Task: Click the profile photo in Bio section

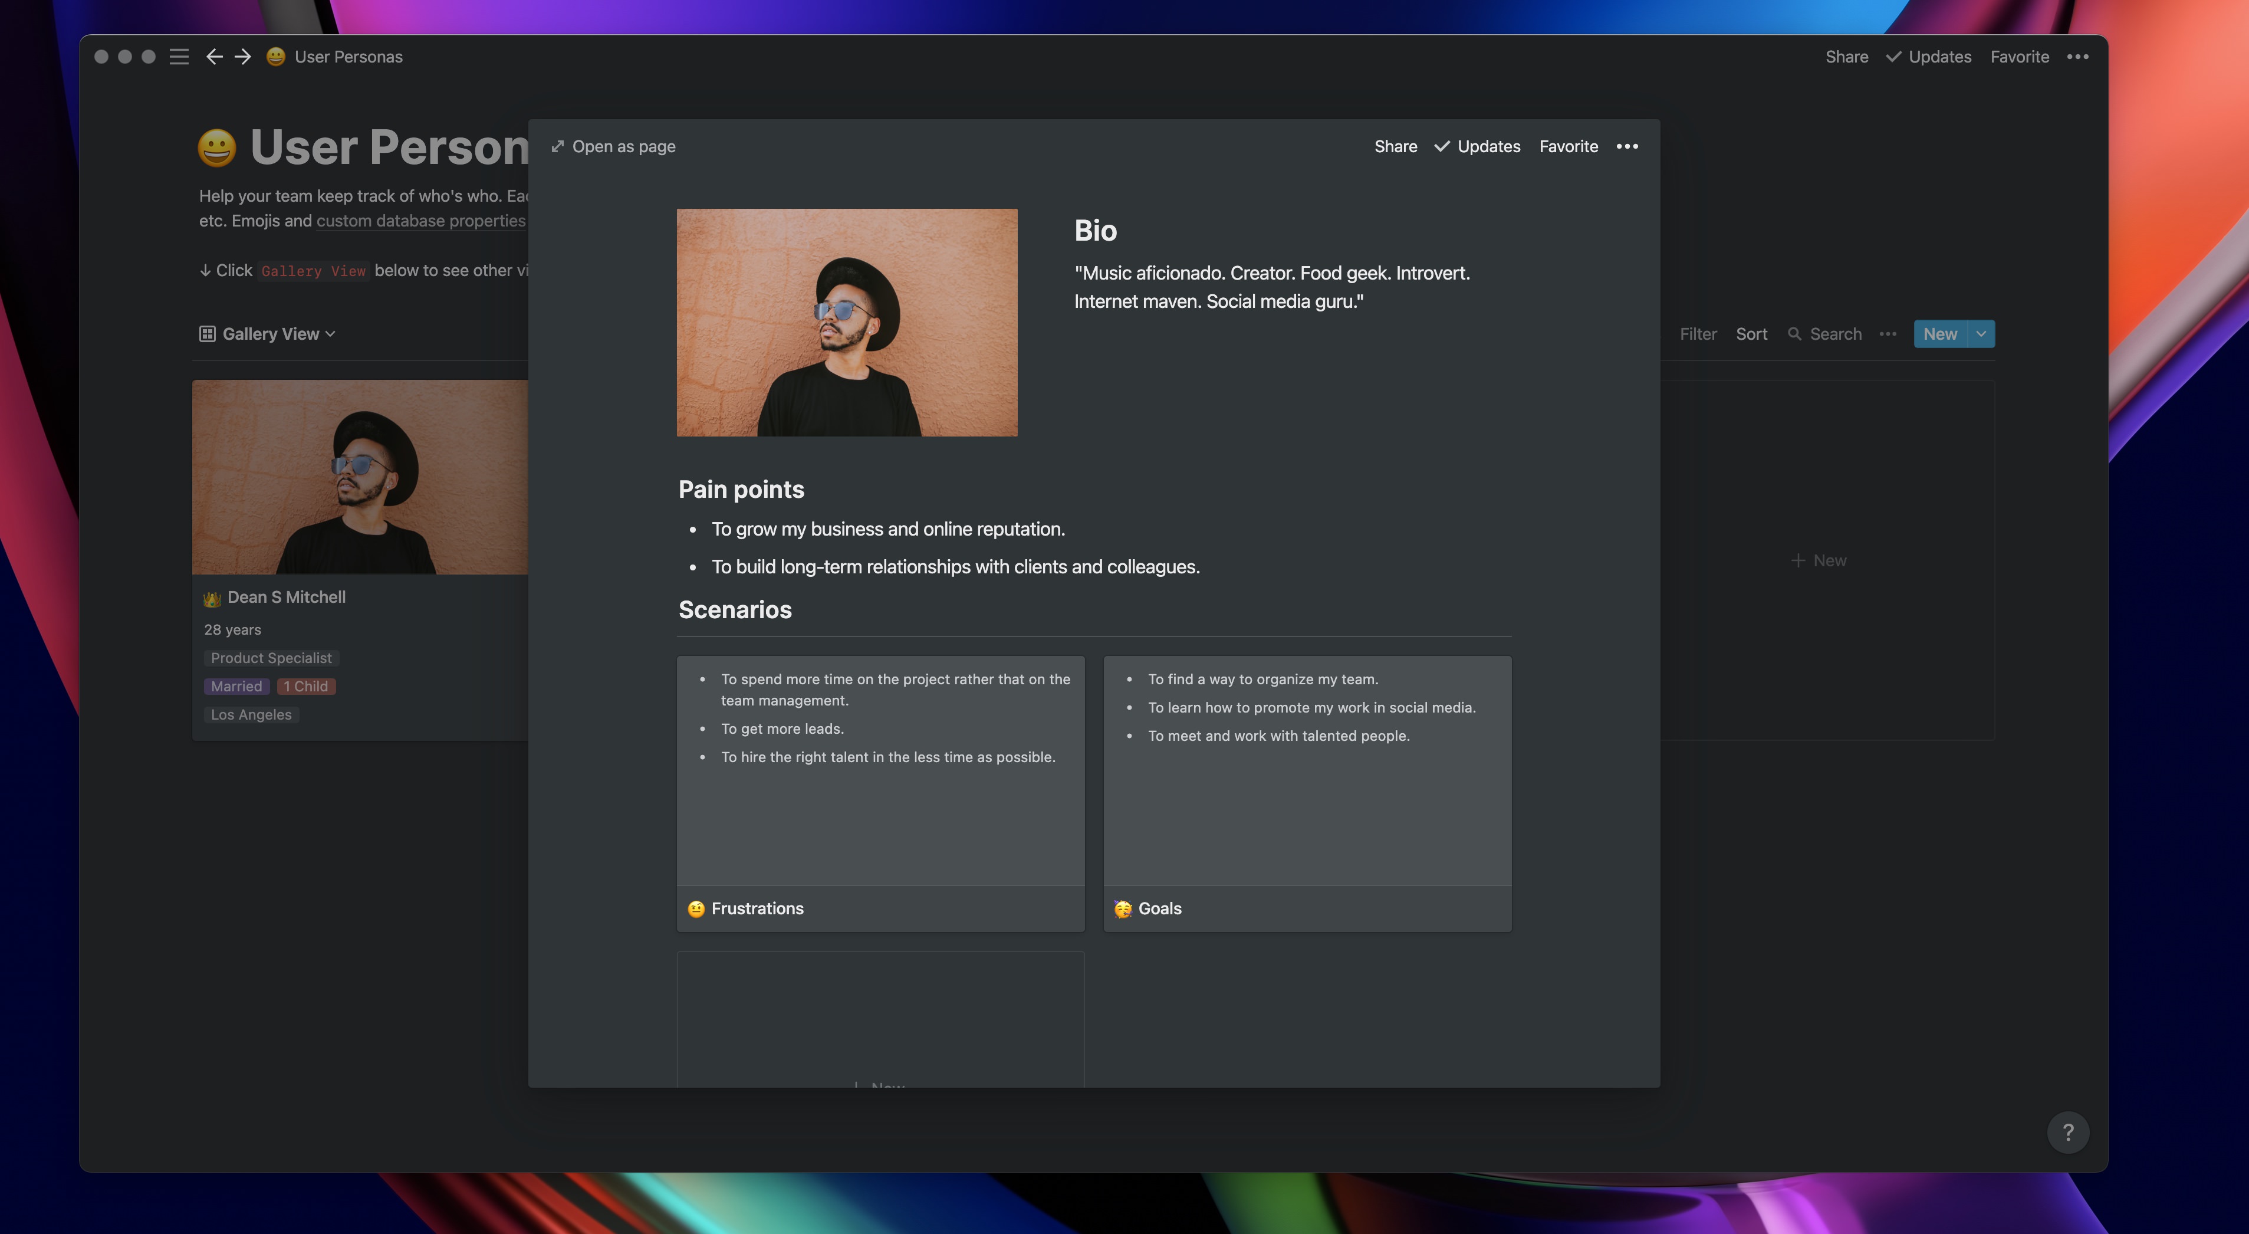Action: pyautogui.click(x=847, y=322)
